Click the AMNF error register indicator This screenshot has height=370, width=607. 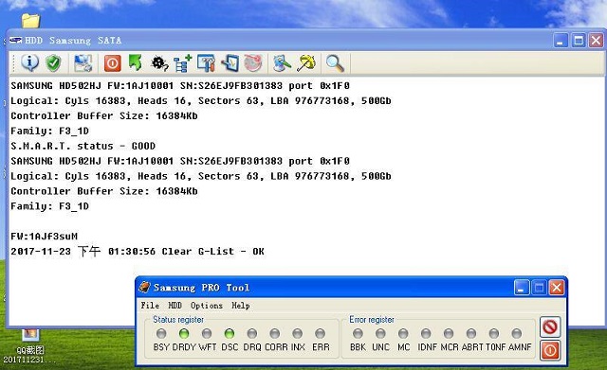516,333
